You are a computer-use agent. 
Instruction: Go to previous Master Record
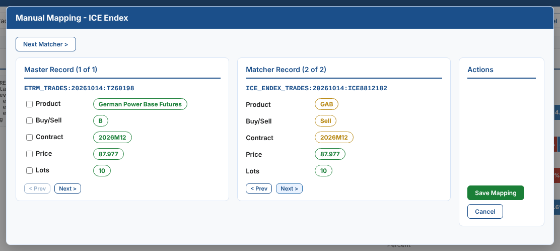pyautogui.click(x=37, y=189)
